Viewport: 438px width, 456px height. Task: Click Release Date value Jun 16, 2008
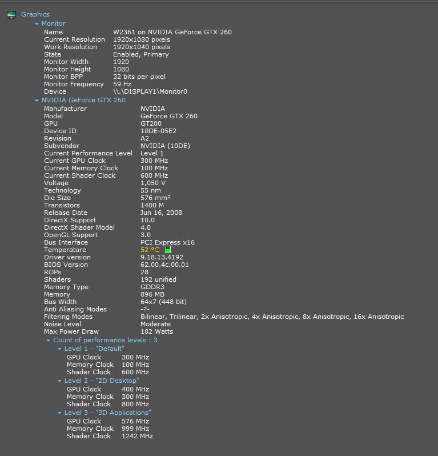(x=161, y=213)
